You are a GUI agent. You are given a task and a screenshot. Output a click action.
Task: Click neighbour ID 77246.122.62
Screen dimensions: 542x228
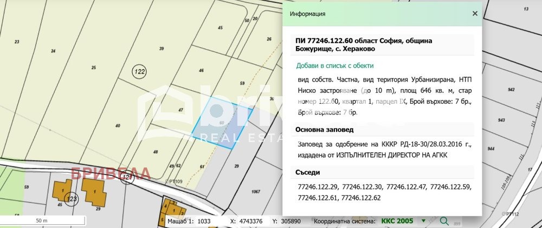[361, 198]
